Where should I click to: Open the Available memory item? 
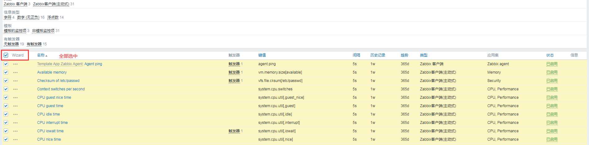coord(52,72)
